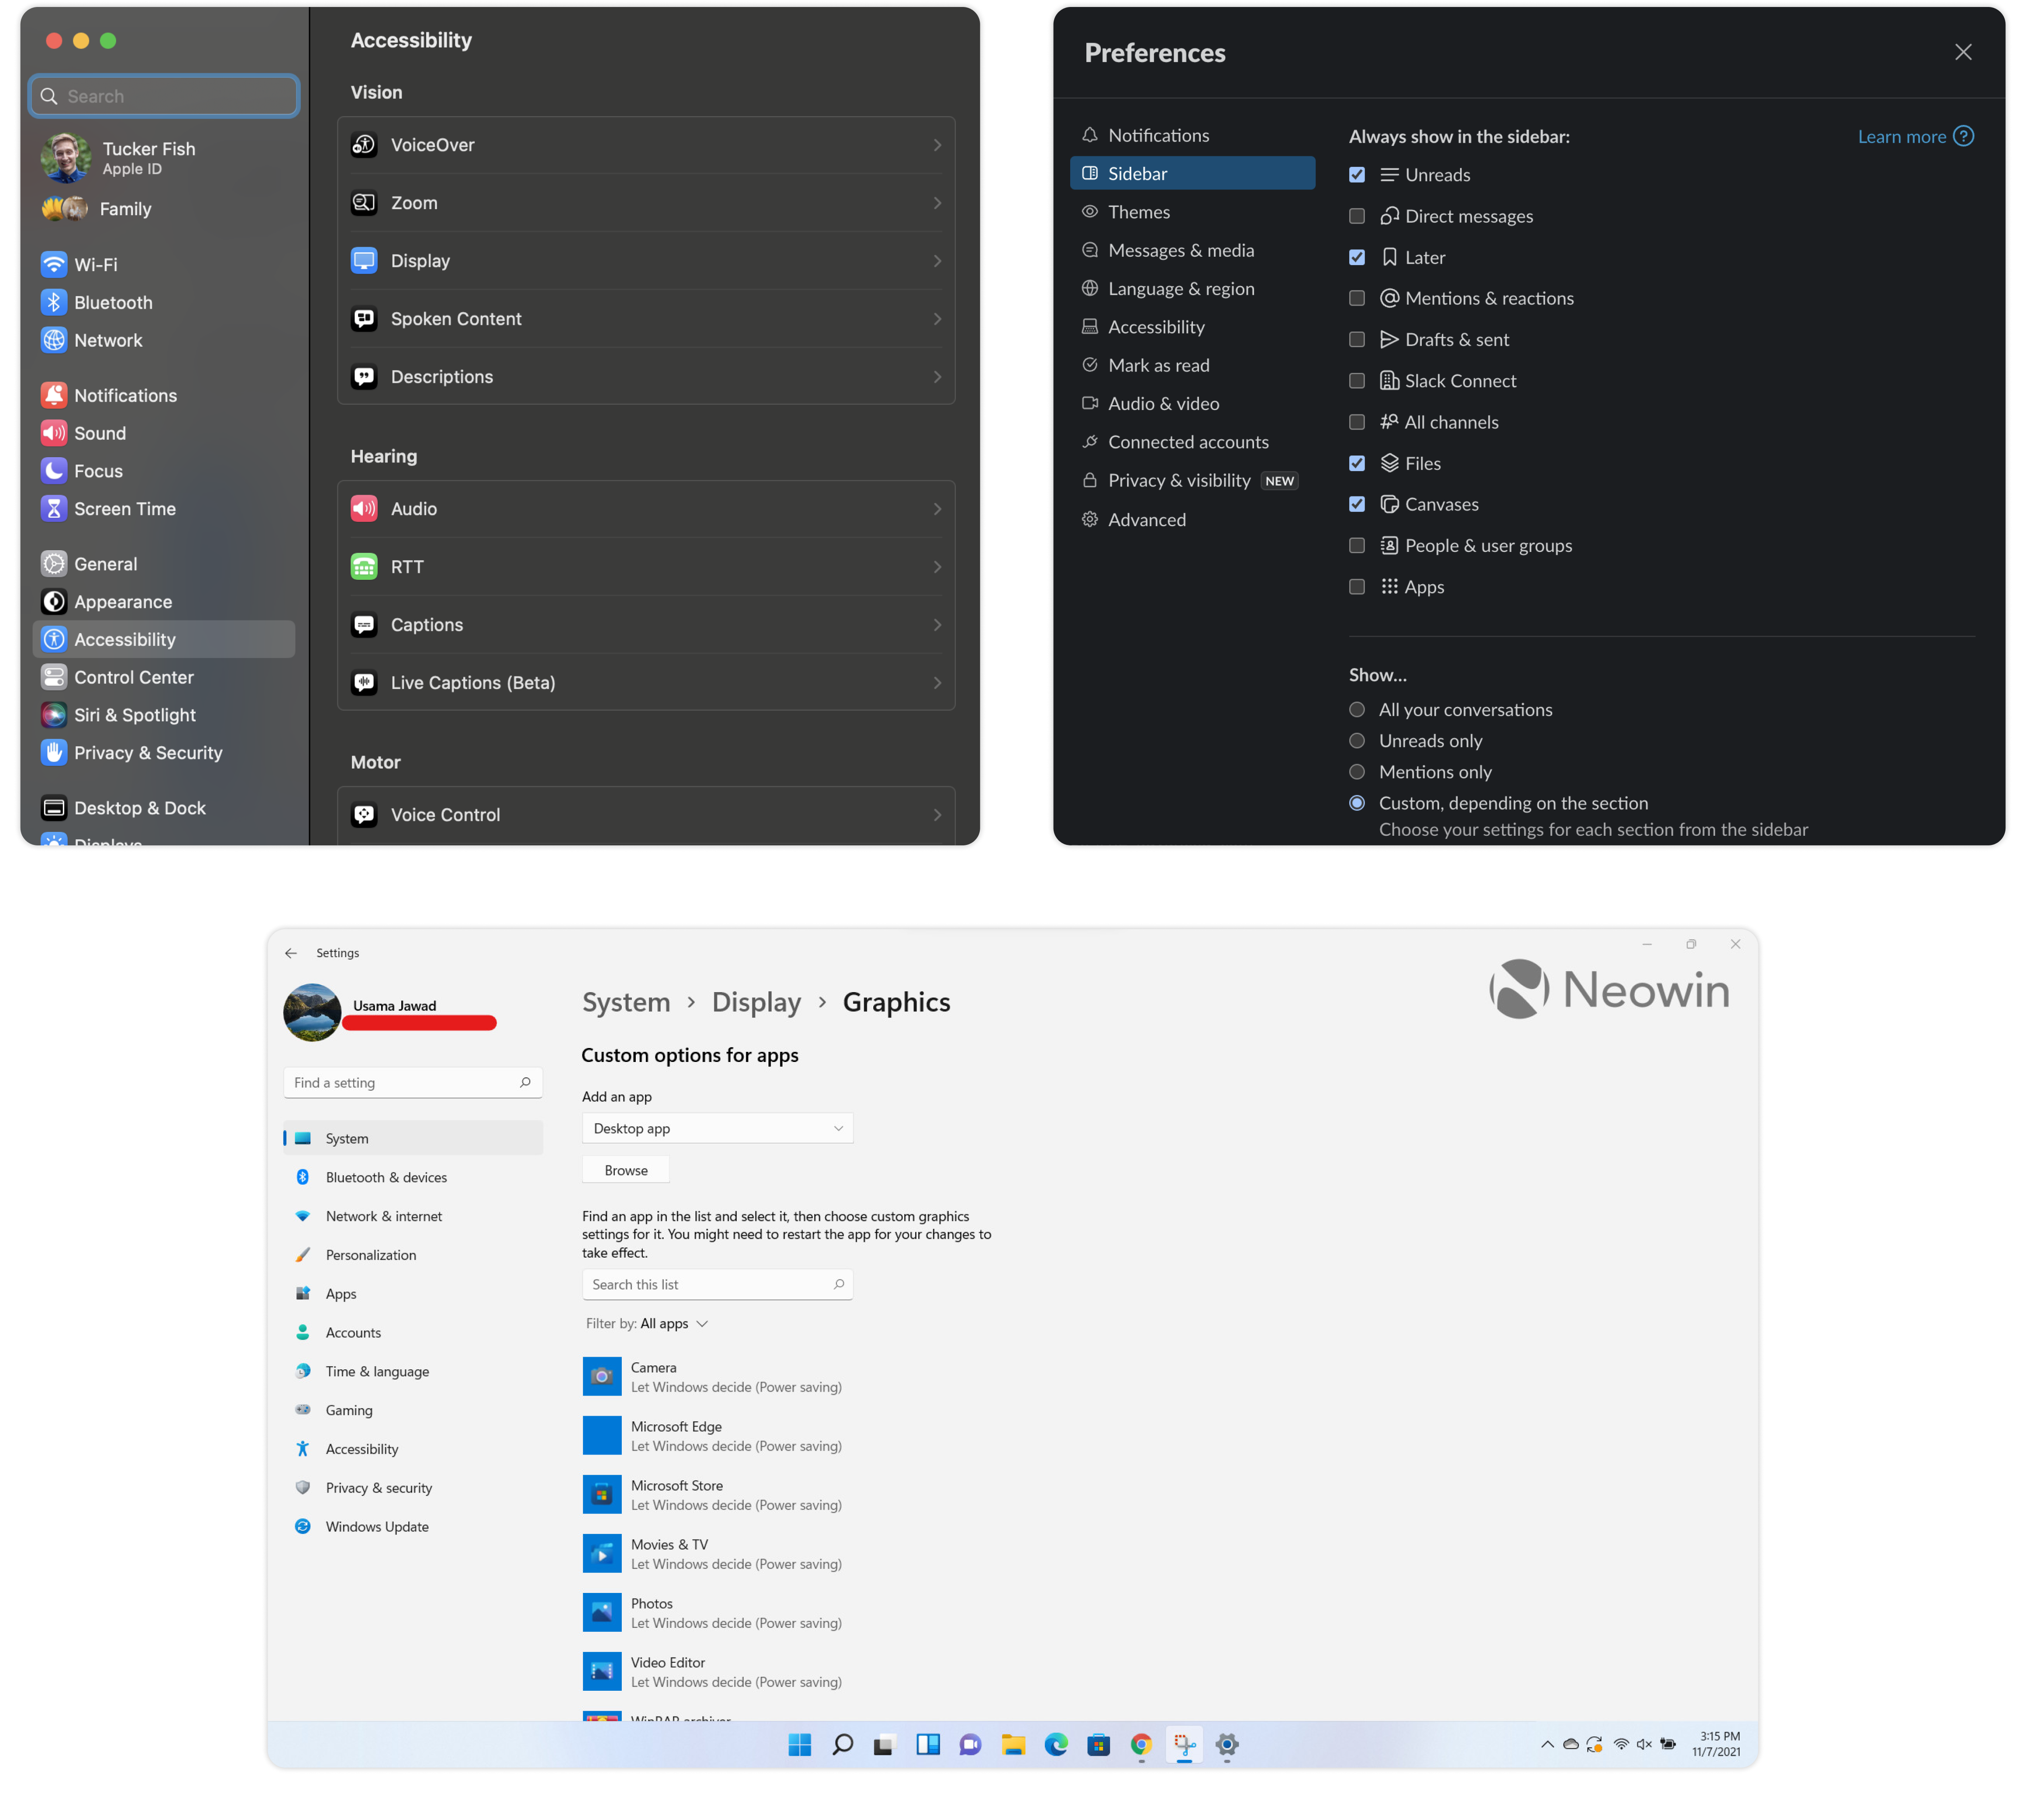This screenshot has height=1820, width=2026.
Task: Click the Siri & Spotlight icon
Action: pos(54,715)
